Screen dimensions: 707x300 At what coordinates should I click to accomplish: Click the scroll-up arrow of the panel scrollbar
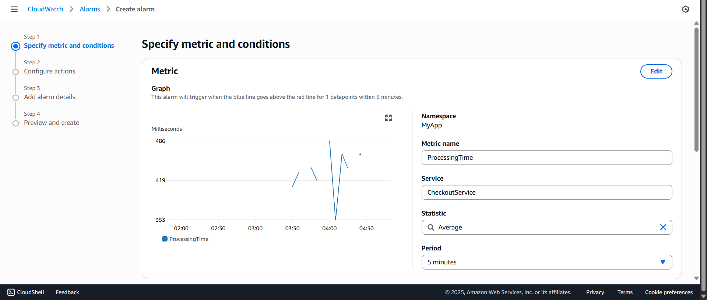tap(696, 23)
